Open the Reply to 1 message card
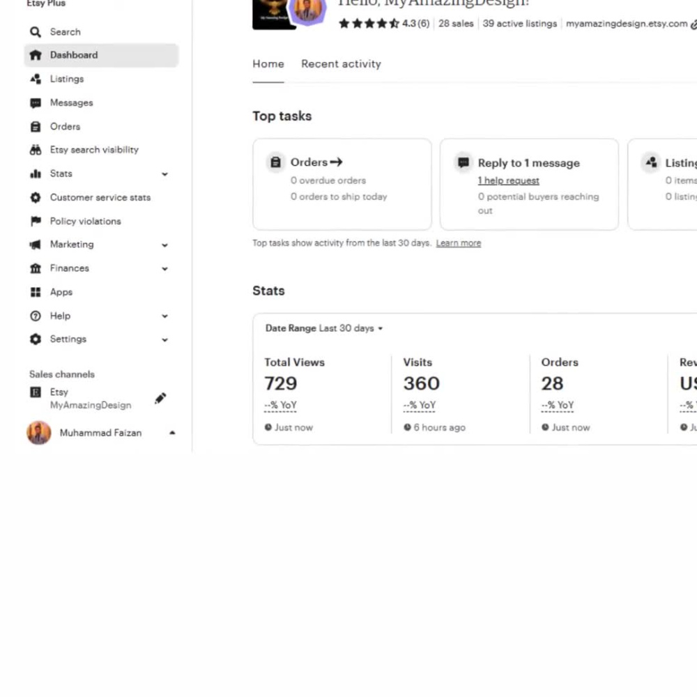 coord(529,185)
